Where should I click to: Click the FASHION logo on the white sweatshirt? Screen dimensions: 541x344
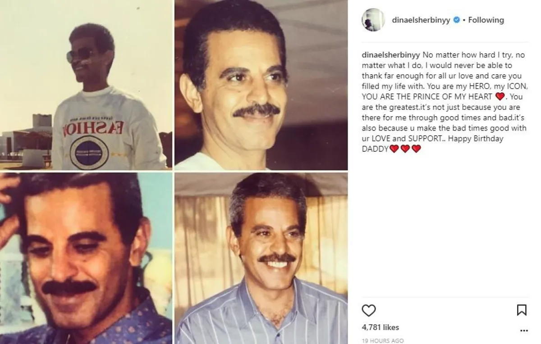point(93,130)
